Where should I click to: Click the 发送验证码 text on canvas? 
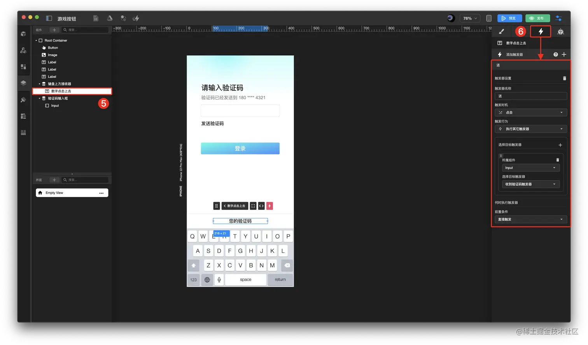coord(212,124)
